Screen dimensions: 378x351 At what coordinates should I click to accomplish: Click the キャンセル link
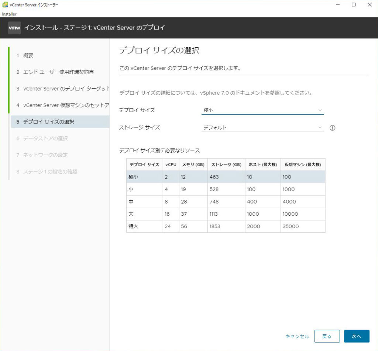coord(297,336)
